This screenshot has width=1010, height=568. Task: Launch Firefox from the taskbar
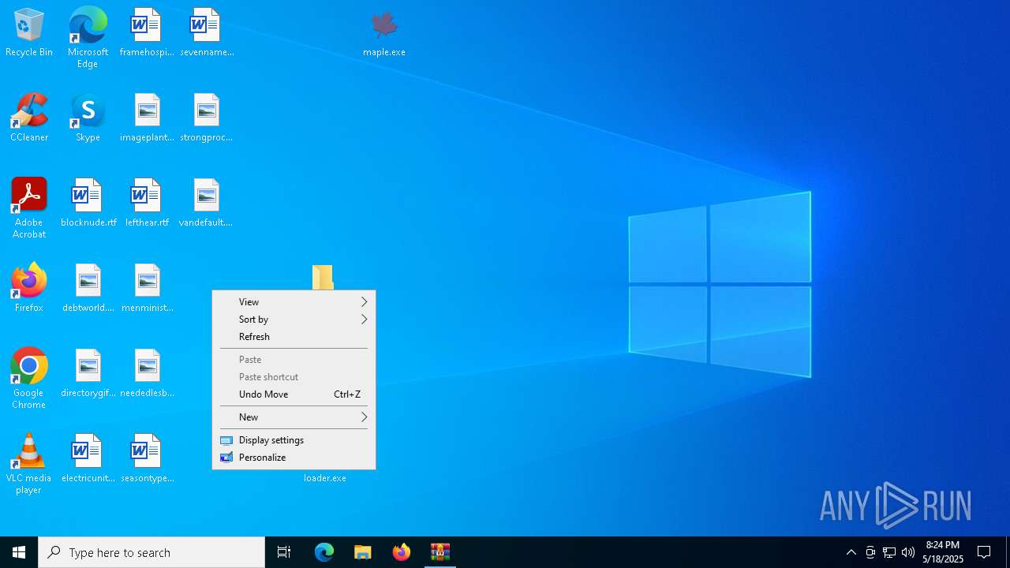click(x=402, y=552)
